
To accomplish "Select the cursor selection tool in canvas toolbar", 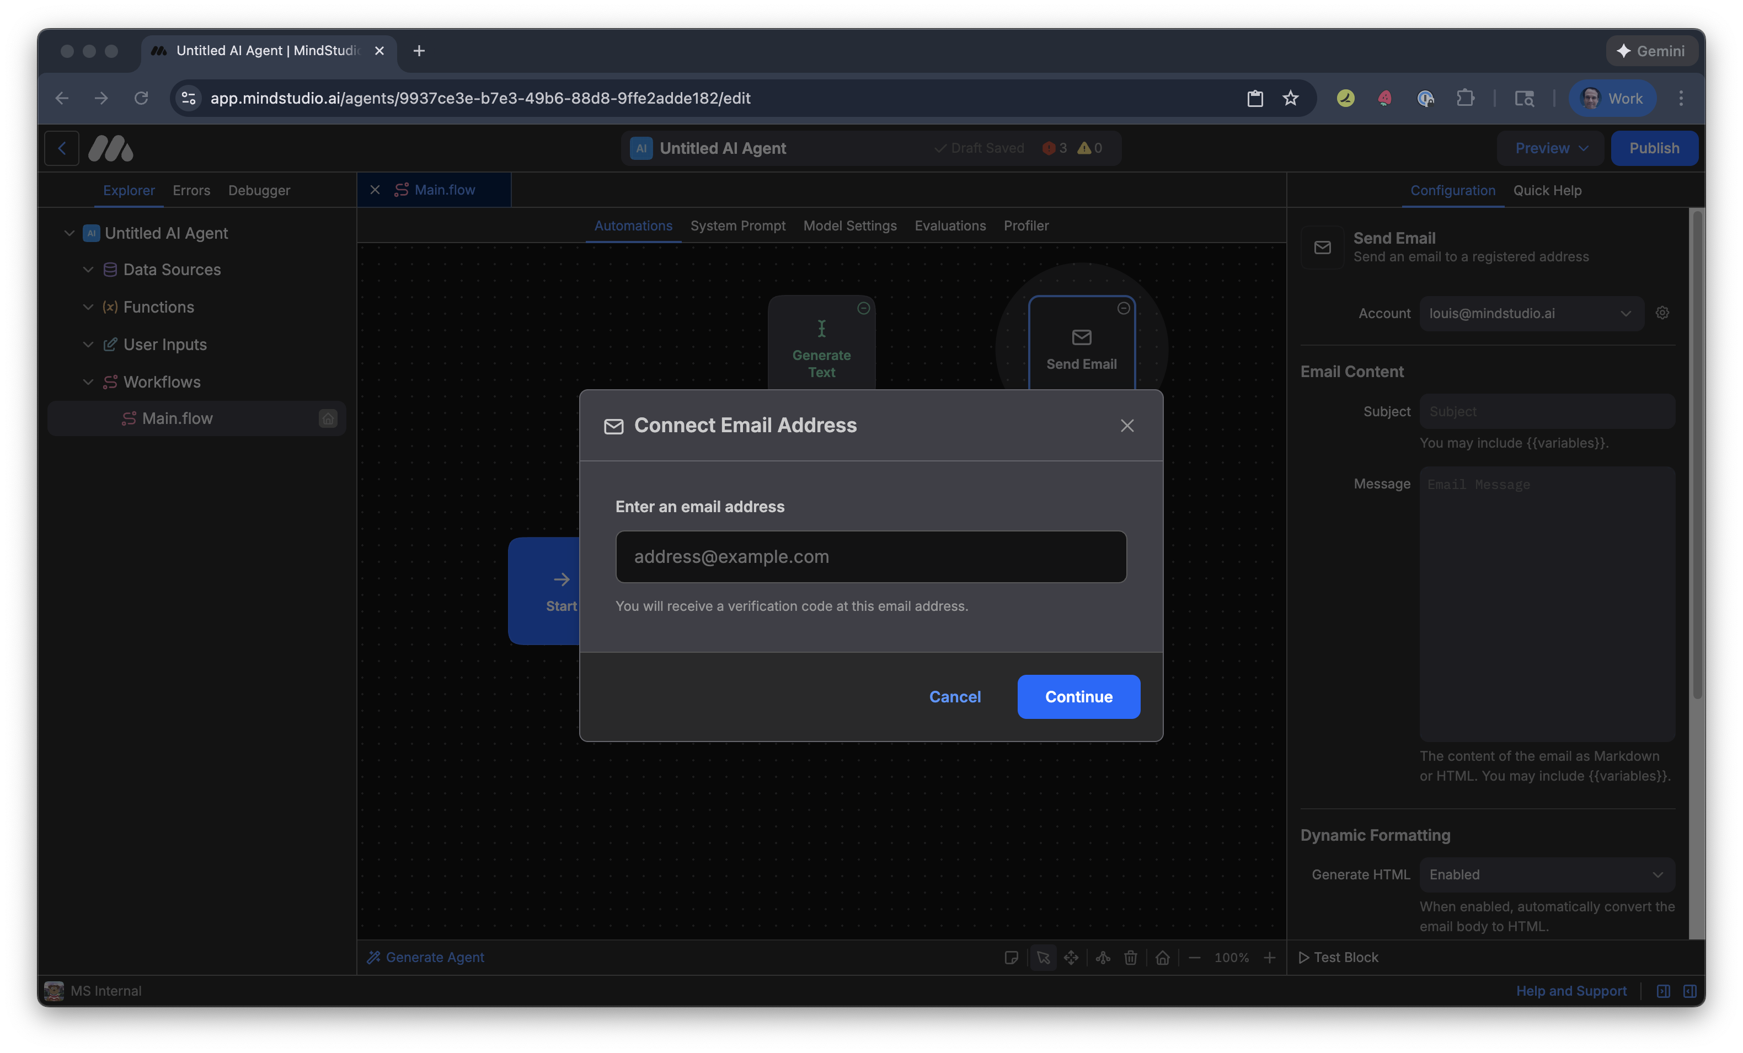I will click(1044, 958).
